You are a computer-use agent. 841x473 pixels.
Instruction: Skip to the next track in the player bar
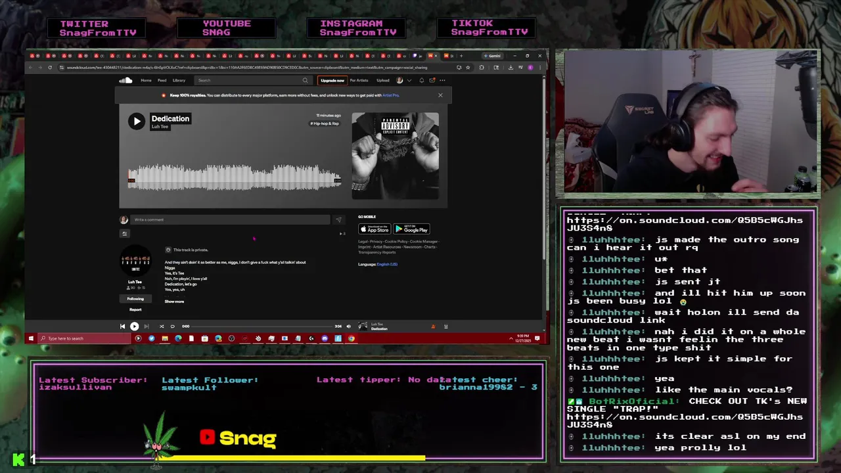[147, 326]
